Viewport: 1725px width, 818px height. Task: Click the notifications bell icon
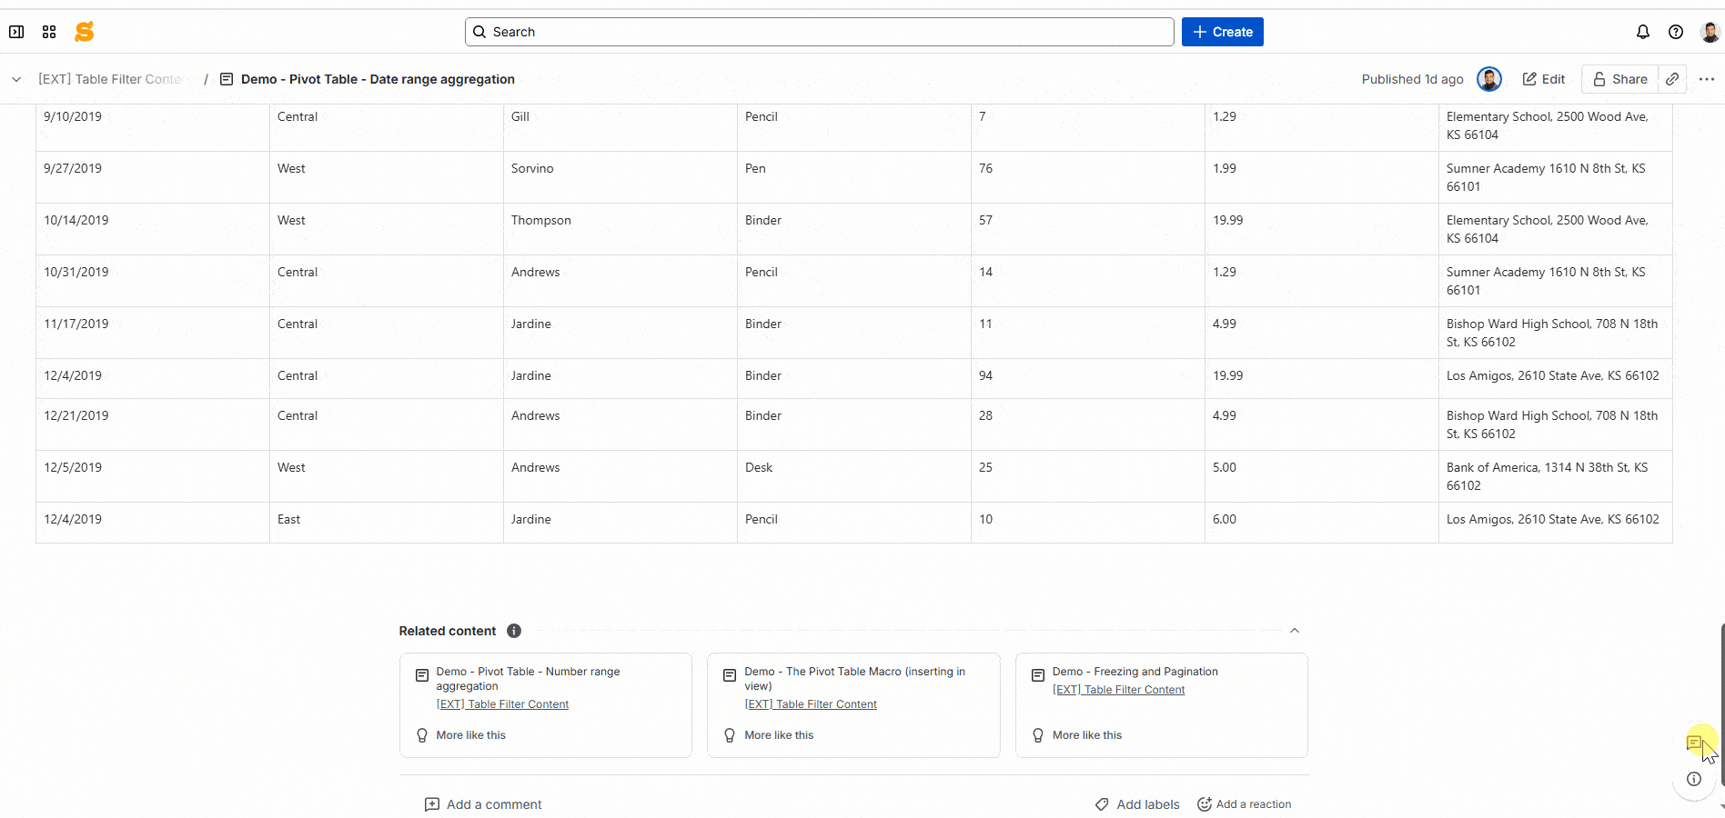coord(1642,31)
